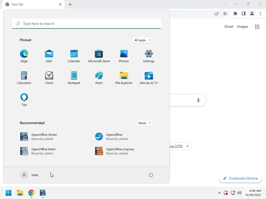This screenshot has width=266, height=199.
Task: Click the volume icon in the system tray
Action: 239,193
